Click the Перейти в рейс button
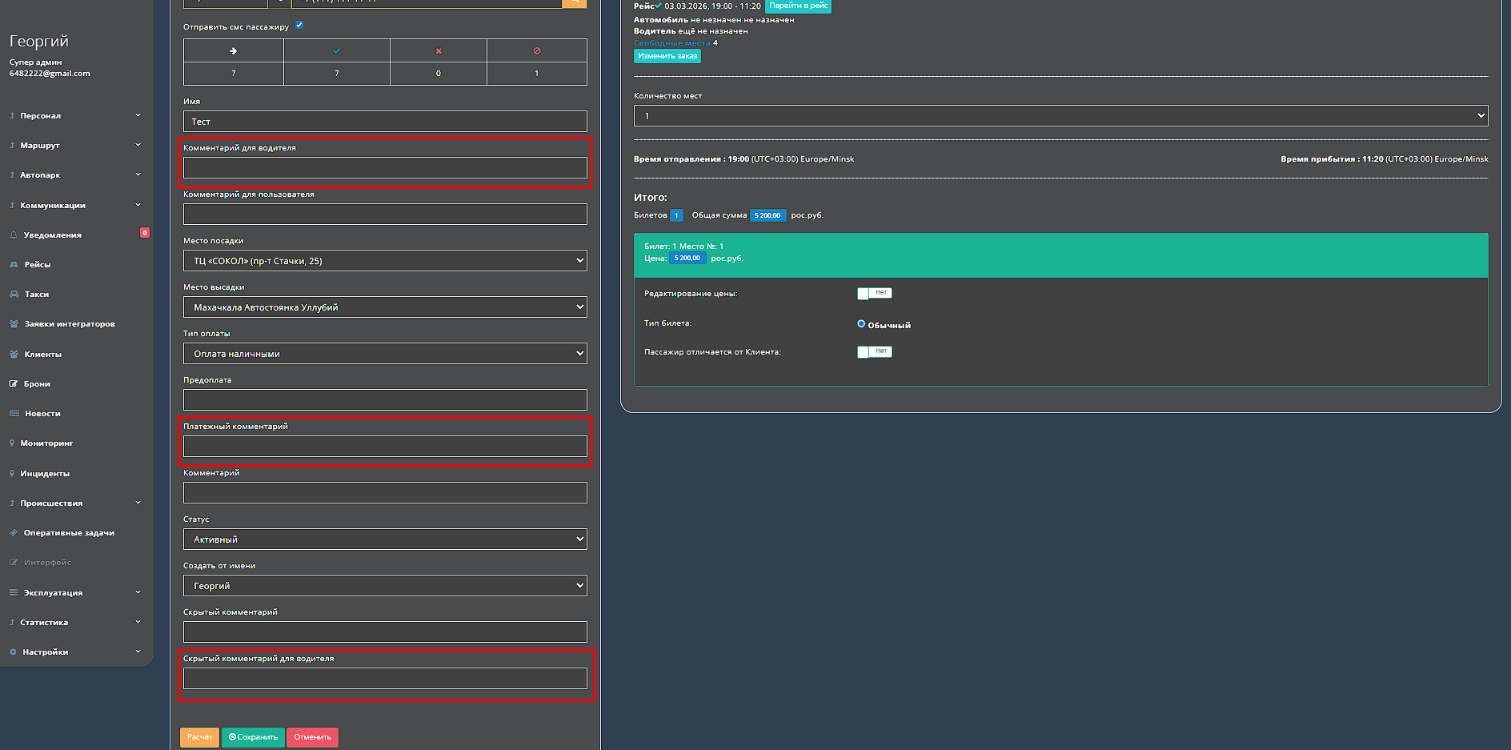The width and height of the screenshot is (1511, 750). (798, 6)
